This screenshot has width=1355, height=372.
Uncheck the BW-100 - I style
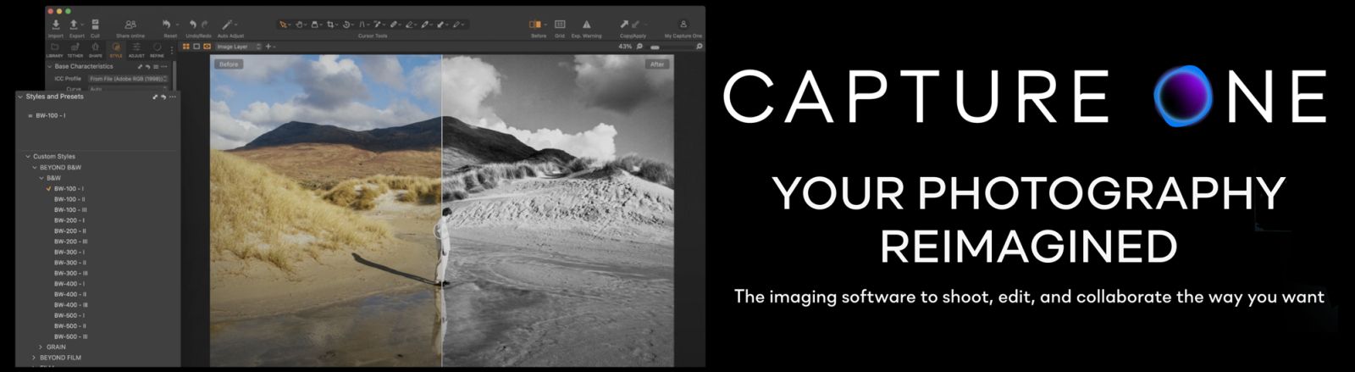pos(48,189)
